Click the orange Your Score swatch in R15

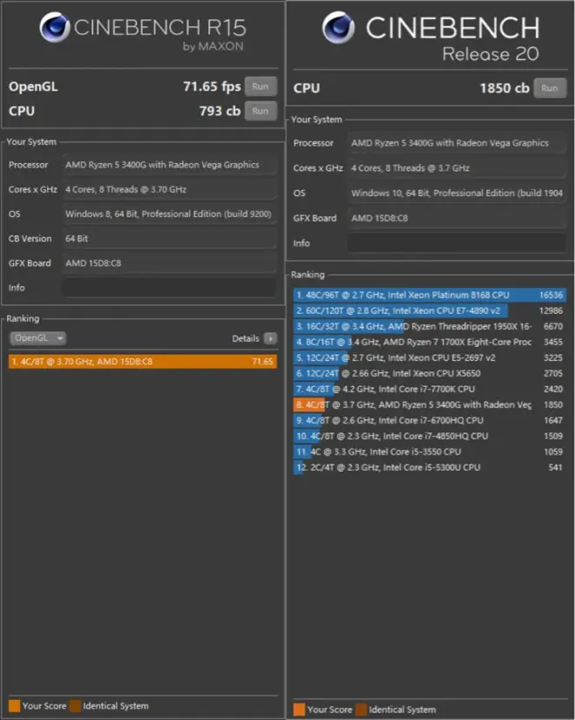14,705
